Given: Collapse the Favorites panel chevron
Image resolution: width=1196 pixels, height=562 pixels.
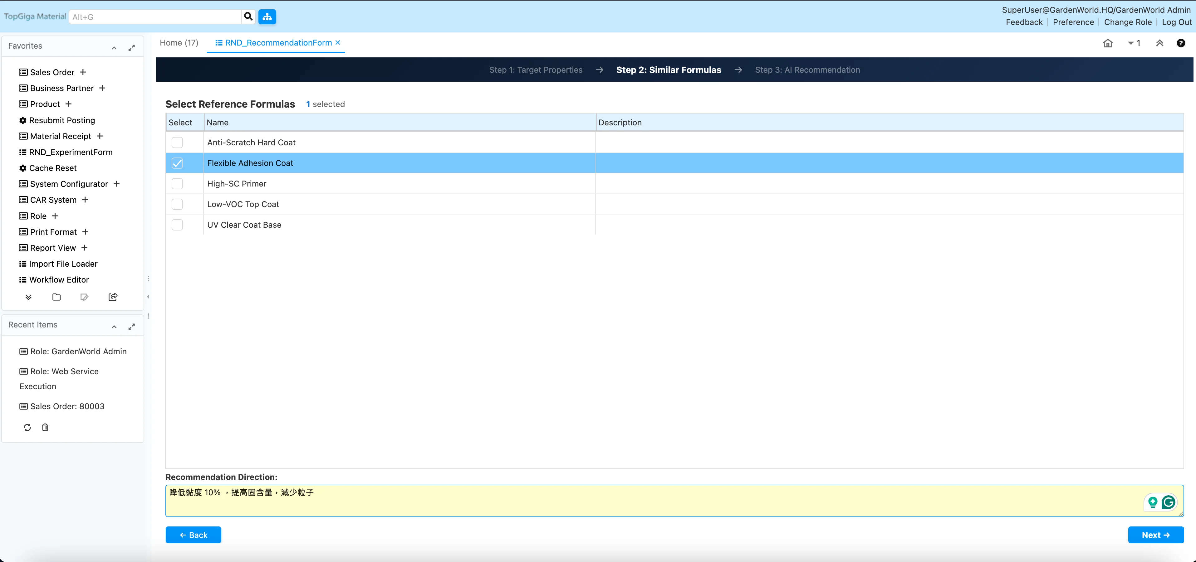Looking at the screenshot, I should coord(114,48).
